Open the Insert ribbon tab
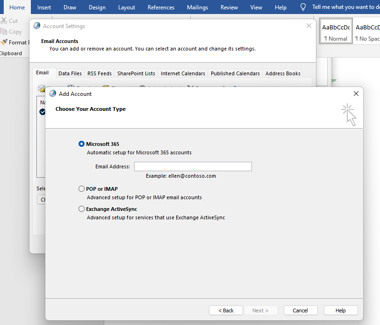This screenshot has height=325, width=380. (x=44, y=7)
